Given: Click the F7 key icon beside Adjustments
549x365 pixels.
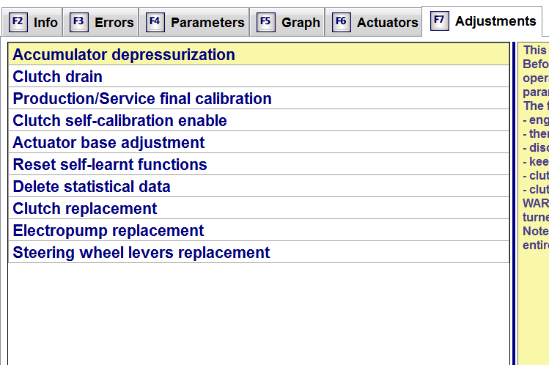Looking at the screenshot, I should [439, 21].
